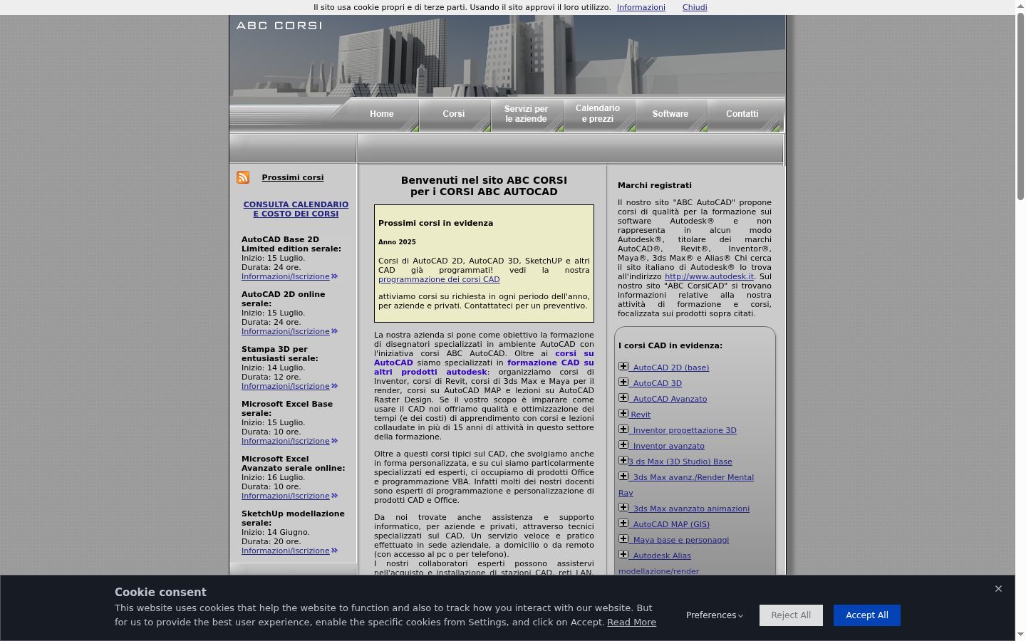Open the AutoCAD 3D course link
The height and width of the screenshot is (641, 1026).
[x=658, y=383]
